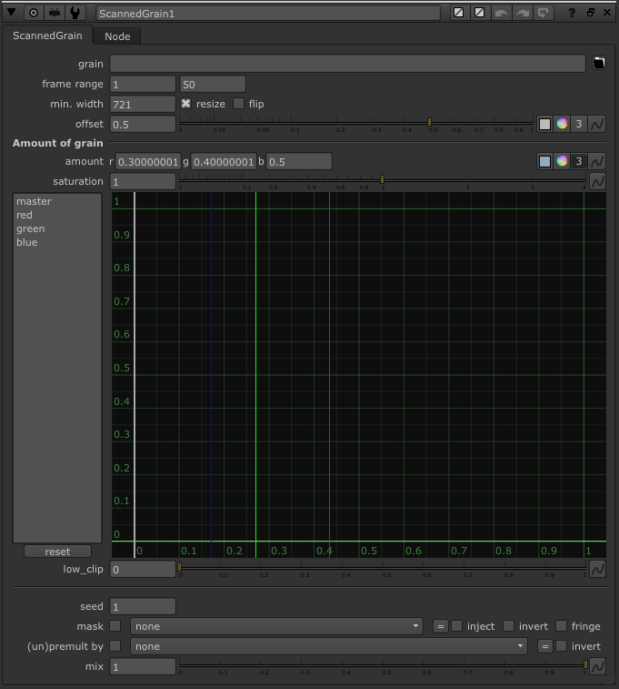619x689 pixels.
Task: Center the node in the node graph
Action: pos(34,13)
